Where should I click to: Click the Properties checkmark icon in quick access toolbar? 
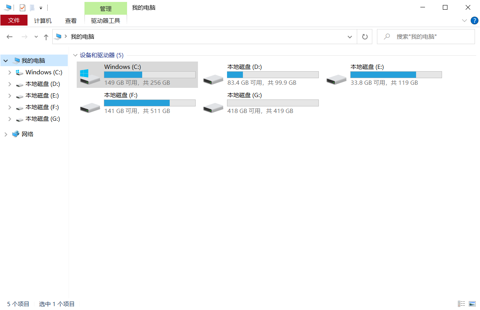[x=22, y=8]
